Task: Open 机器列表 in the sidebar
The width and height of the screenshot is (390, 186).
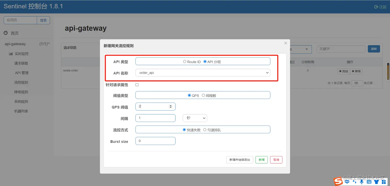Action: [x=21, y=111]
